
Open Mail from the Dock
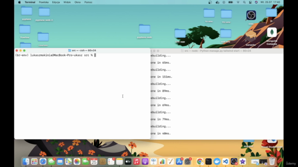click(x=60, y=161)
